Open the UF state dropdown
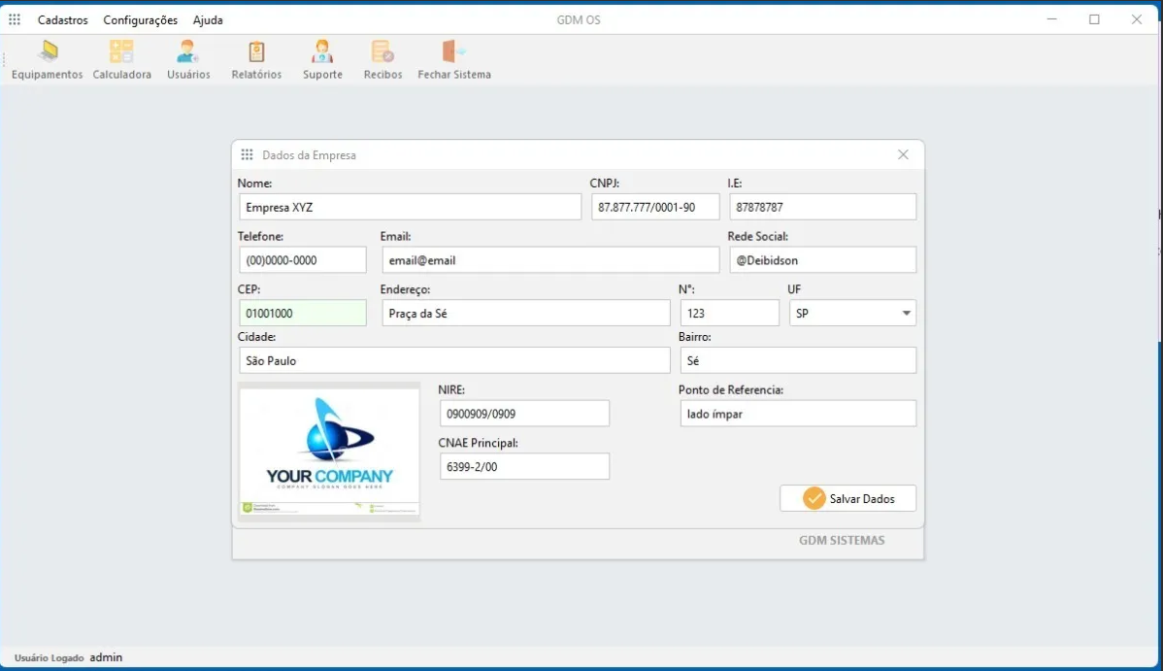Viewport: 1163px width, 671px height. (x=905, y=313)
